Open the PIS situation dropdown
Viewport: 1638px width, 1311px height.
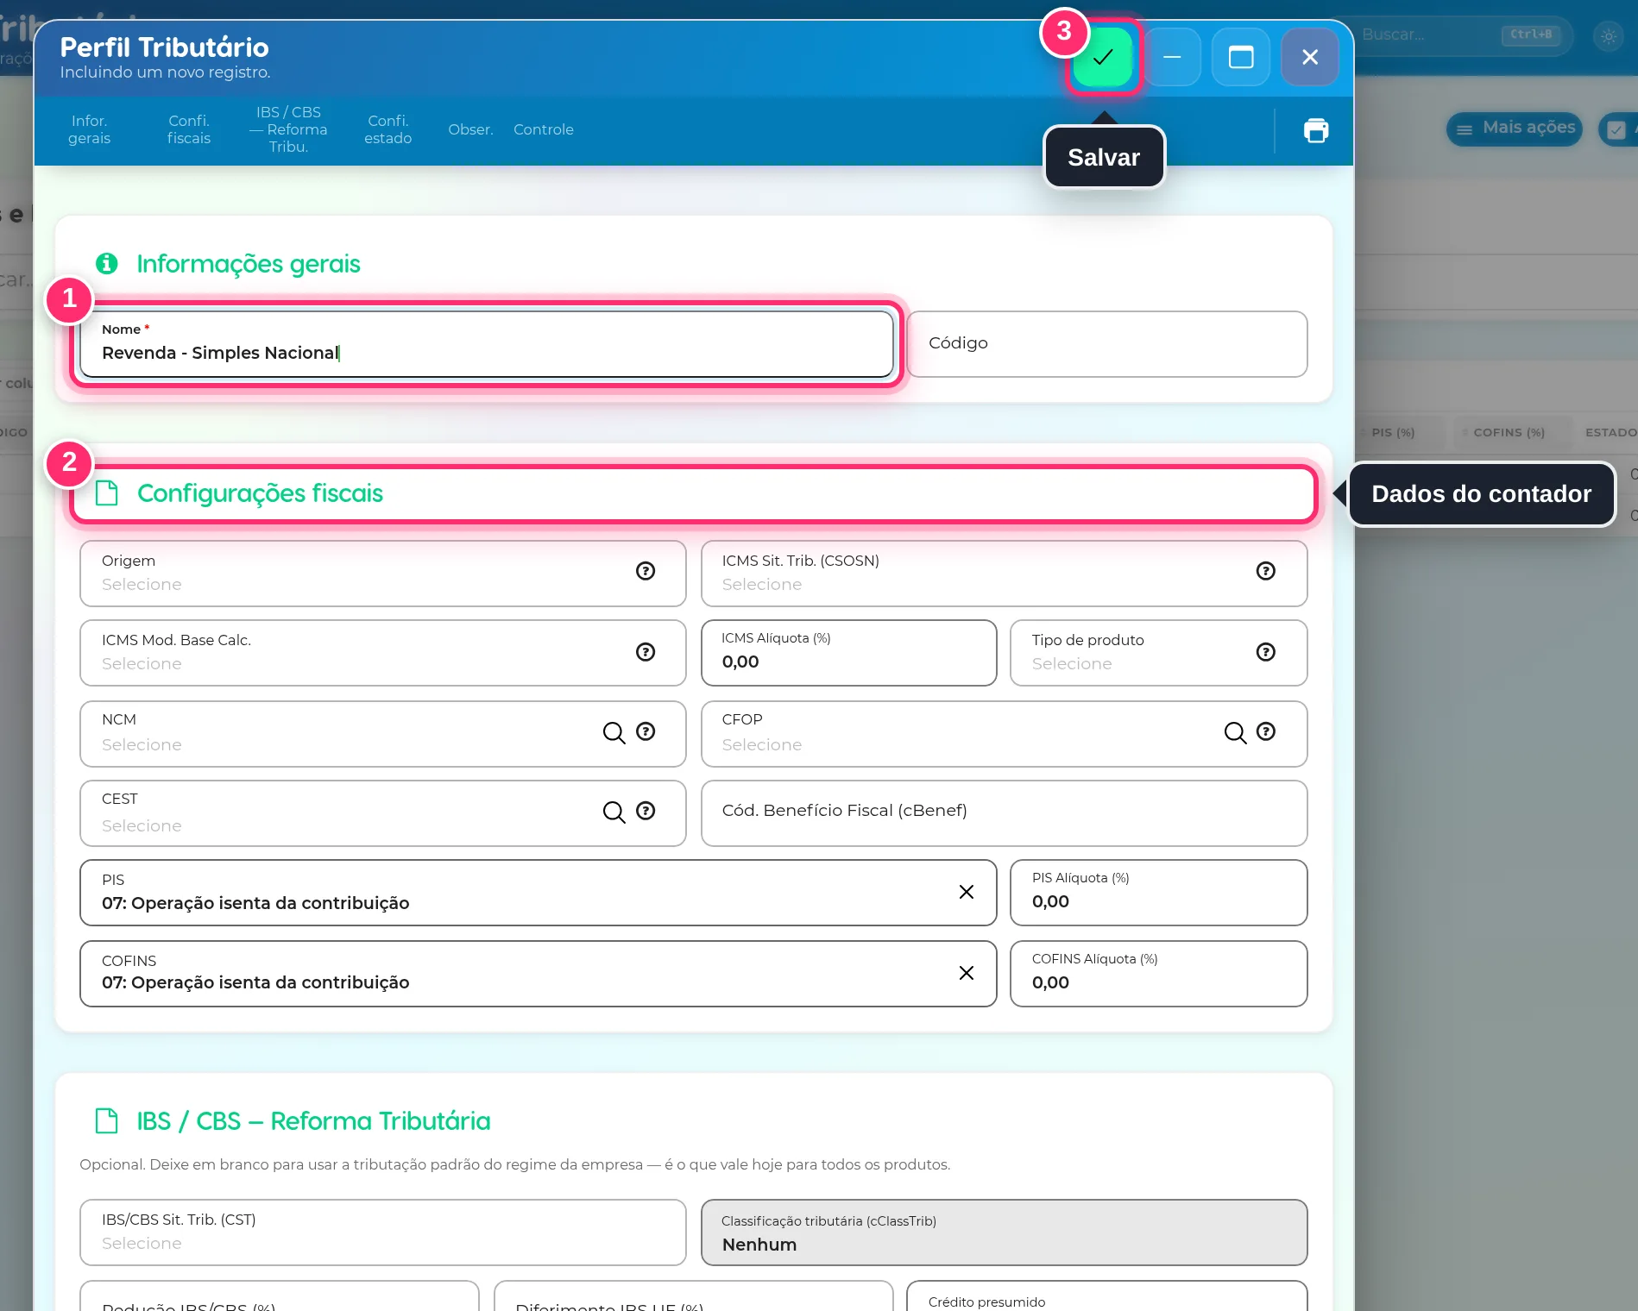(538, 893)
